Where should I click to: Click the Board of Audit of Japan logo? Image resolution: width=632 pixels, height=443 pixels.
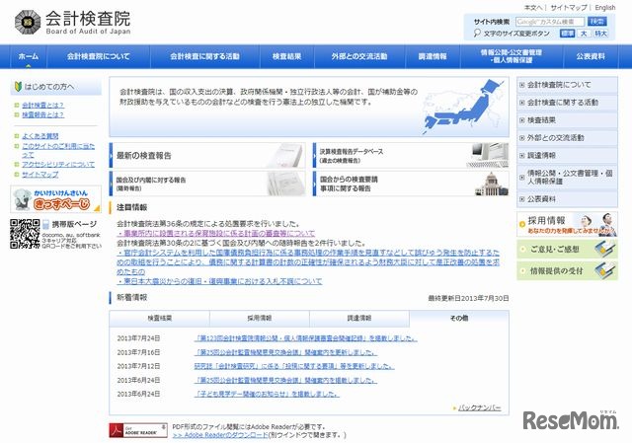pyautogui.click(x=72, y=22)
